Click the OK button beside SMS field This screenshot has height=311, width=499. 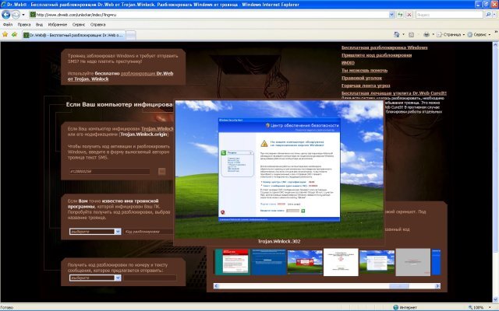(x=161, y=171)
